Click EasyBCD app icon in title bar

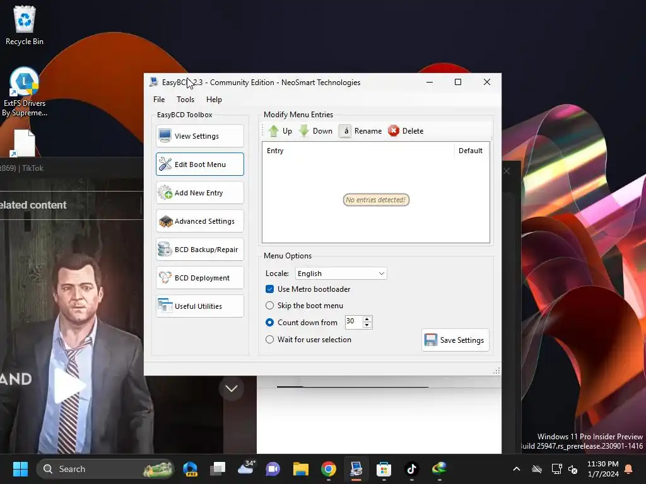point(154,82)
